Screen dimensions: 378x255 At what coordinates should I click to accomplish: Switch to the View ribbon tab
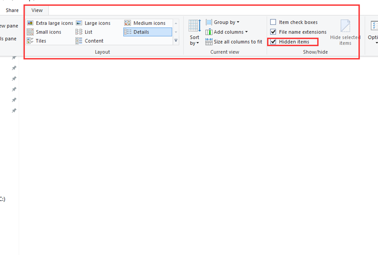point(37,10)
